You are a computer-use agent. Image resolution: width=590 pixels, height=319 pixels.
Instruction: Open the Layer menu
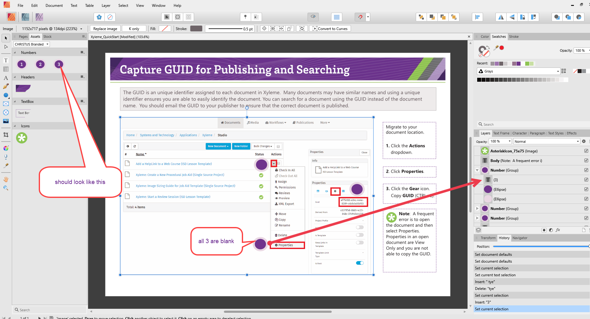tap(106, 5)
